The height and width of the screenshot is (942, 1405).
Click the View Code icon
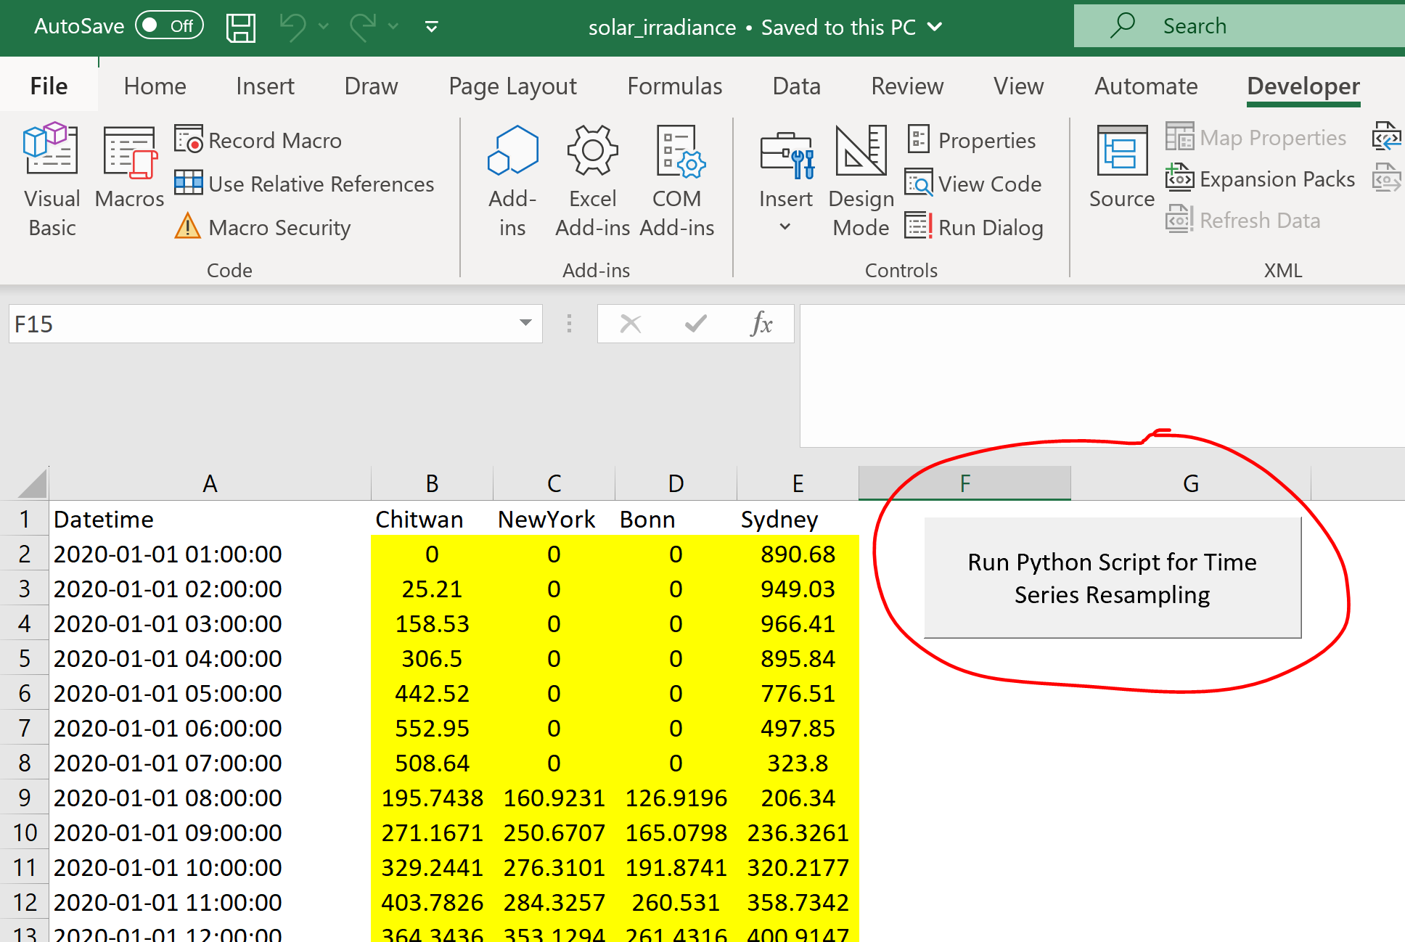point(919,184)
